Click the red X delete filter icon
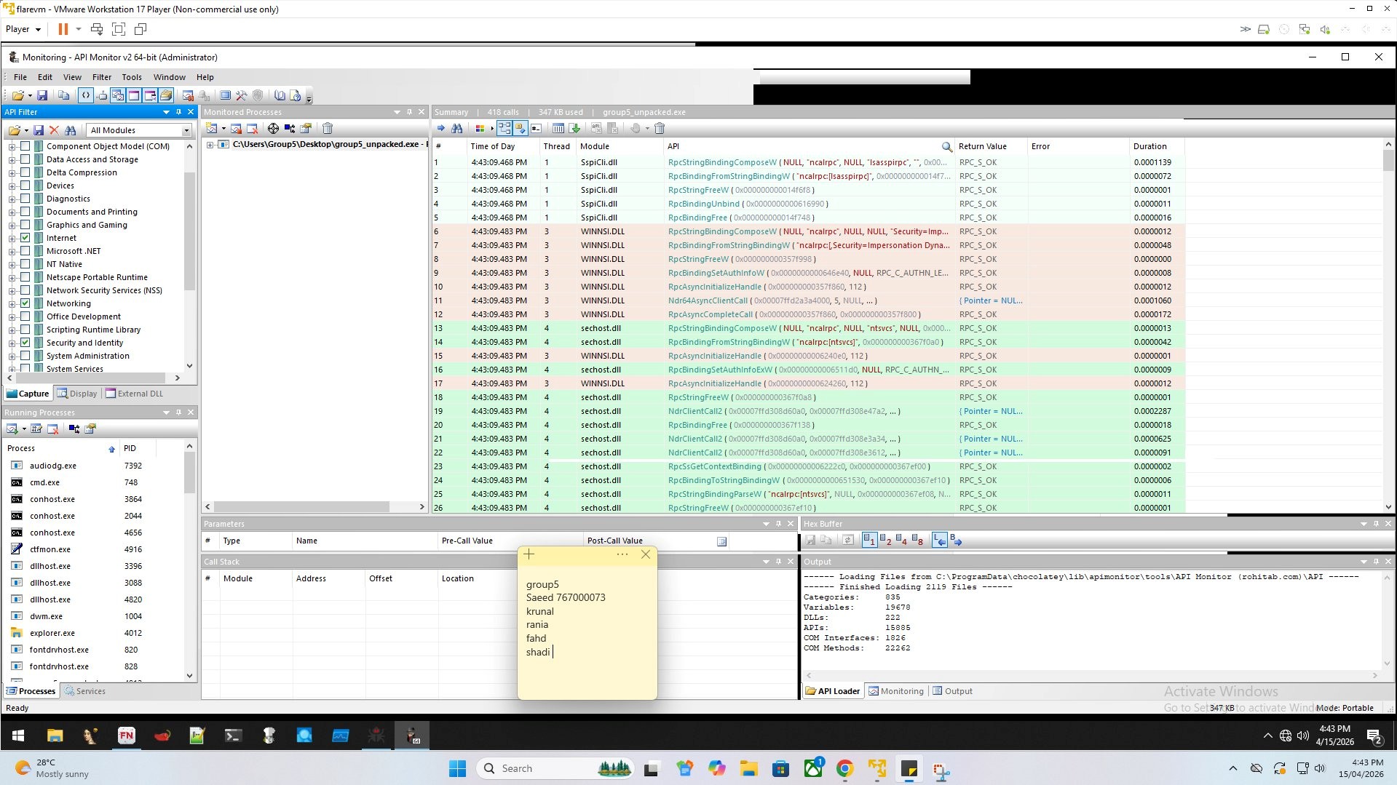This screenshot has height=785, width=1397. (x=54, y=130)
